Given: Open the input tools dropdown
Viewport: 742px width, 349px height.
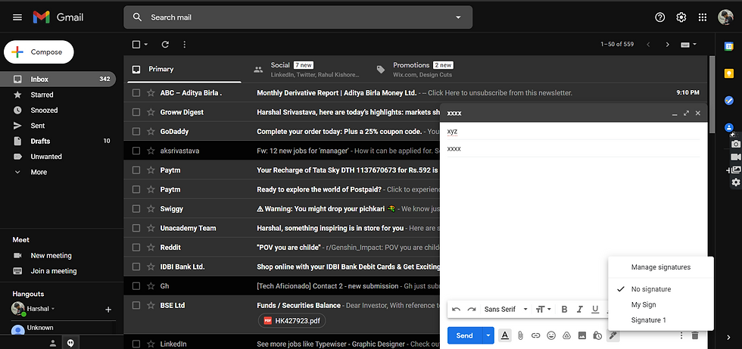Looking at the screenshot, I should (688, 45).
